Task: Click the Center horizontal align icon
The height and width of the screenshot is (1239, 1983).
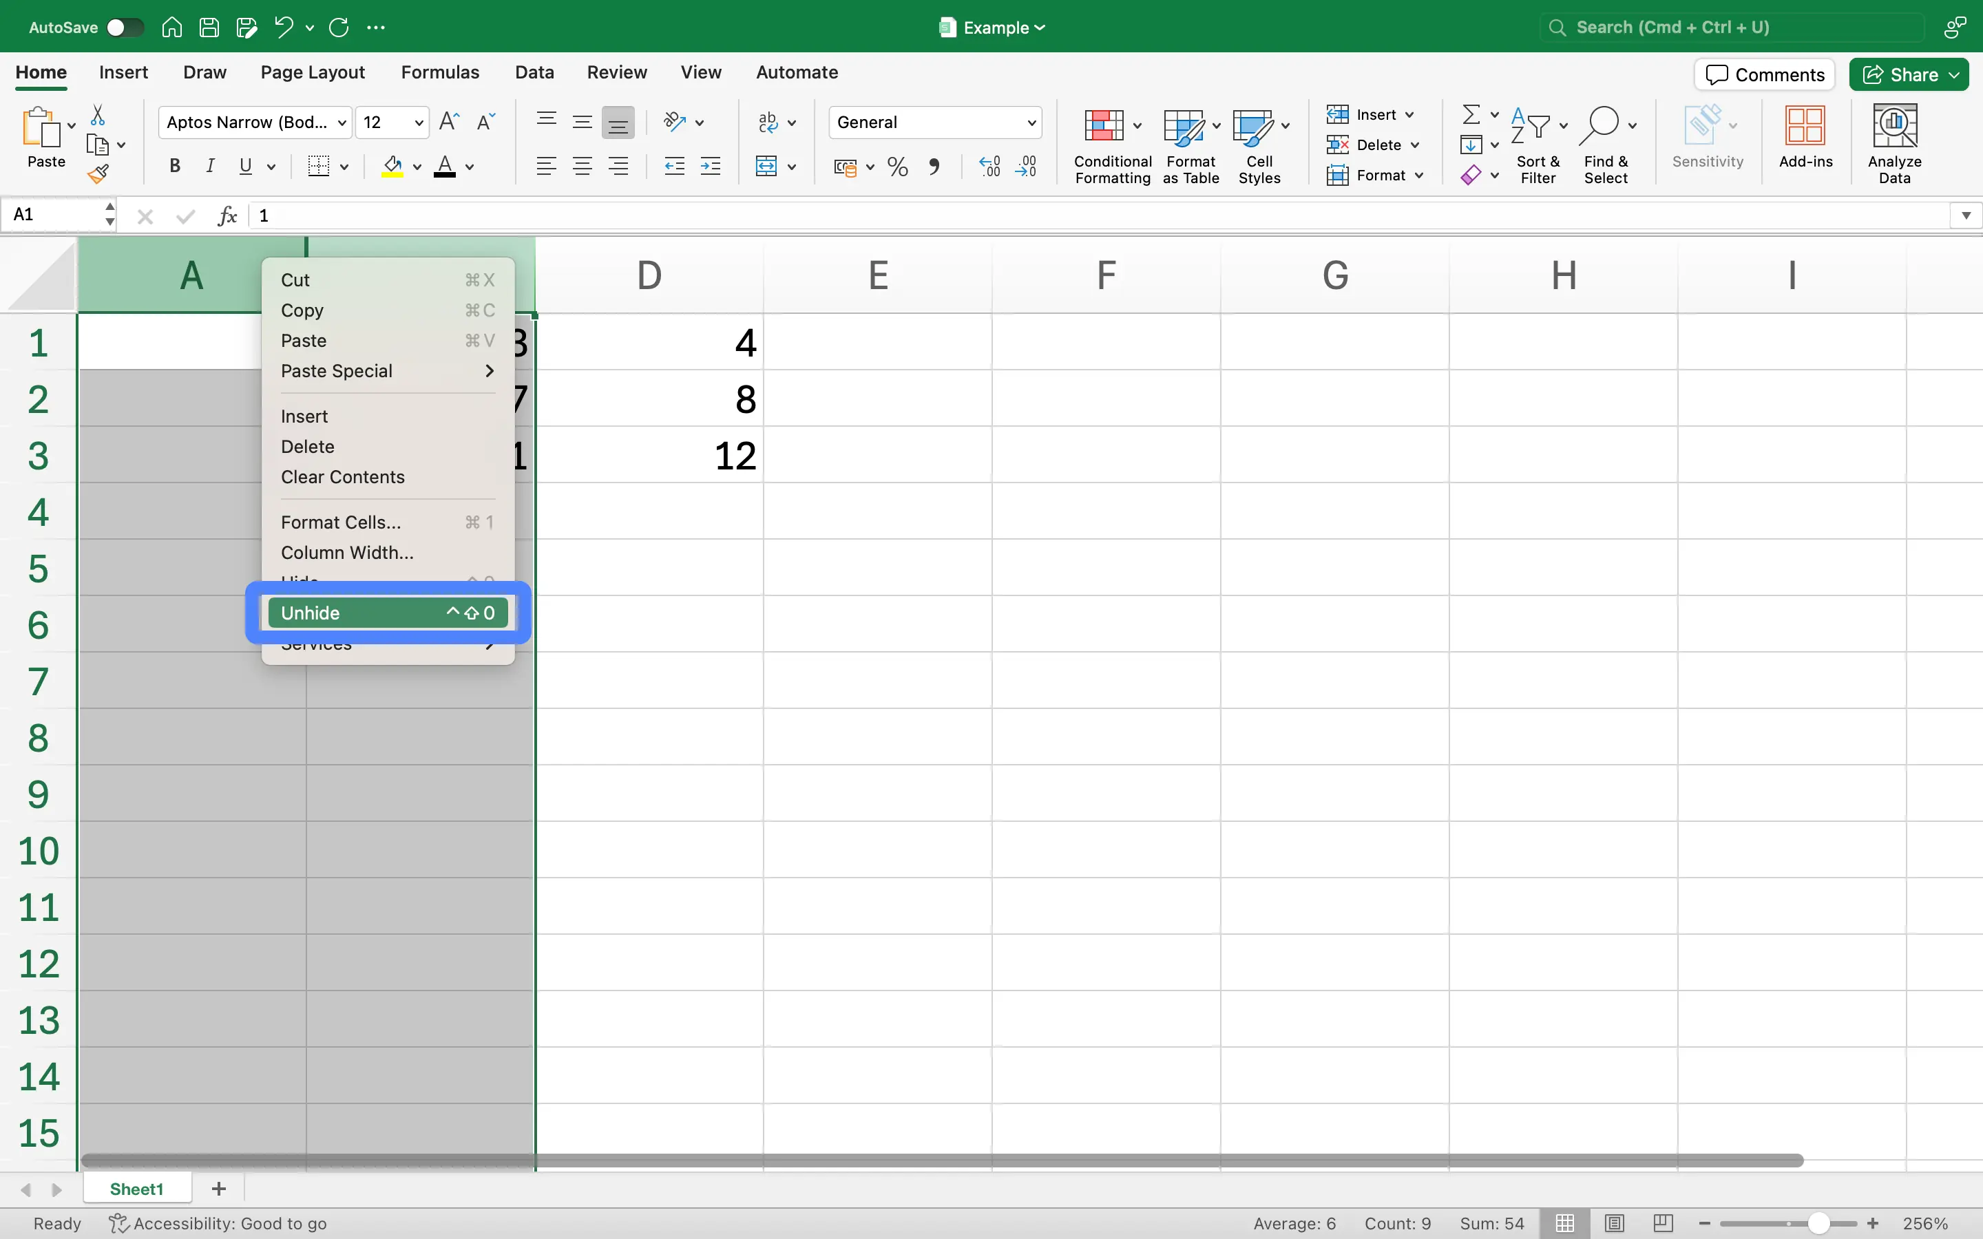Action: (582, 167)
